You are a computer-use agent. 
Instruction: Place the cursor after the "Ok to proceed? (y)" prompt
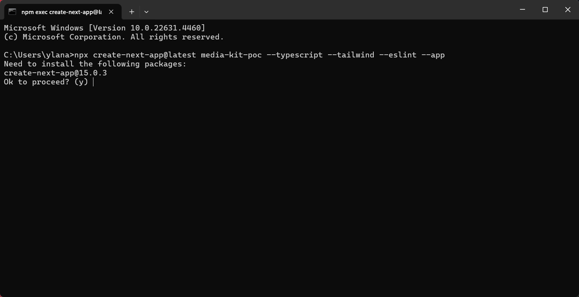[93, 82]
